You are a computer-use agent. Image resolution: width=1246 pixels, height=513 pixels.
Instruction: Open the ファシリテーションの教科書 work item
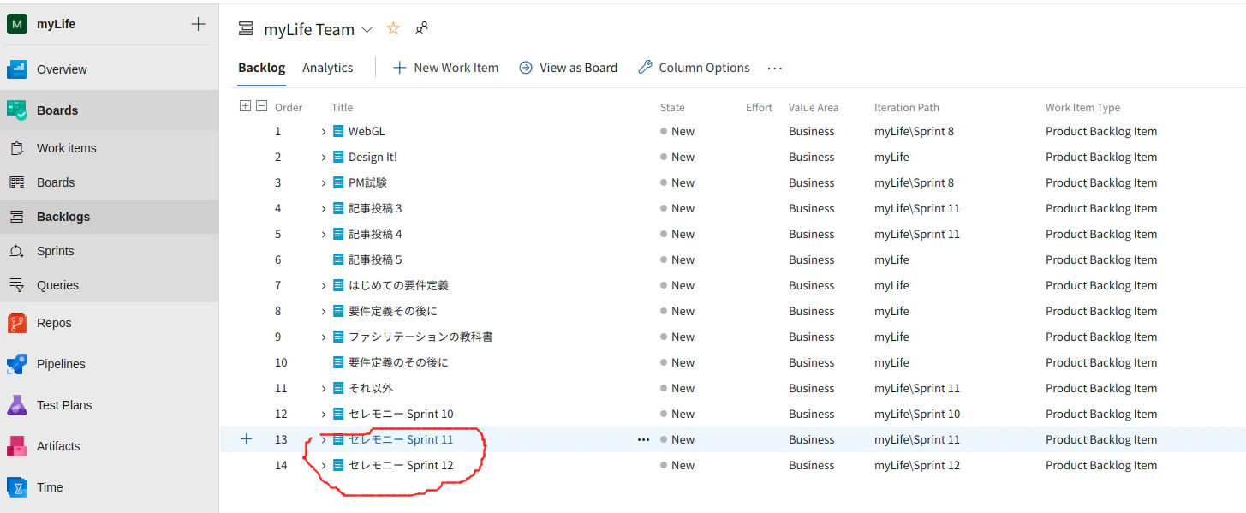click(x=420, y=337)
